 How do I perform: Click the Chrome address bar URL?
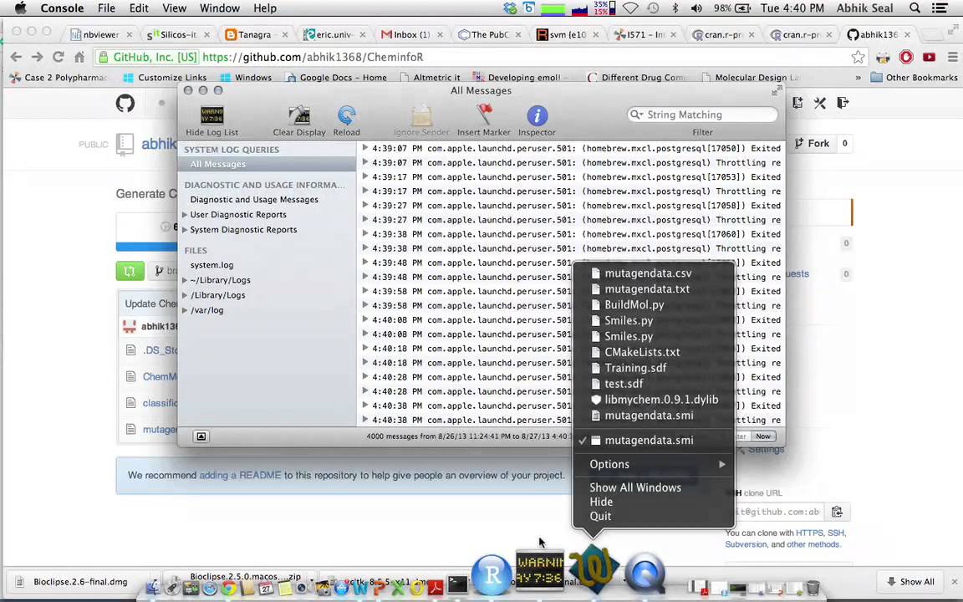[x=313, y=57]
